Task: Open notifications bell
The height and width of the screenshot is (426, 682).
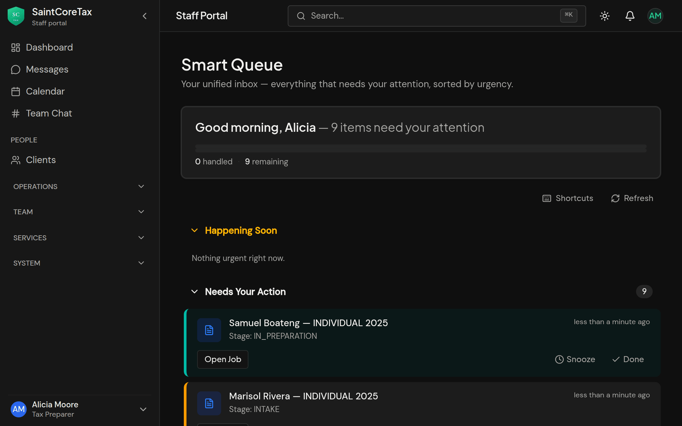Action: (x=630, y=16)
